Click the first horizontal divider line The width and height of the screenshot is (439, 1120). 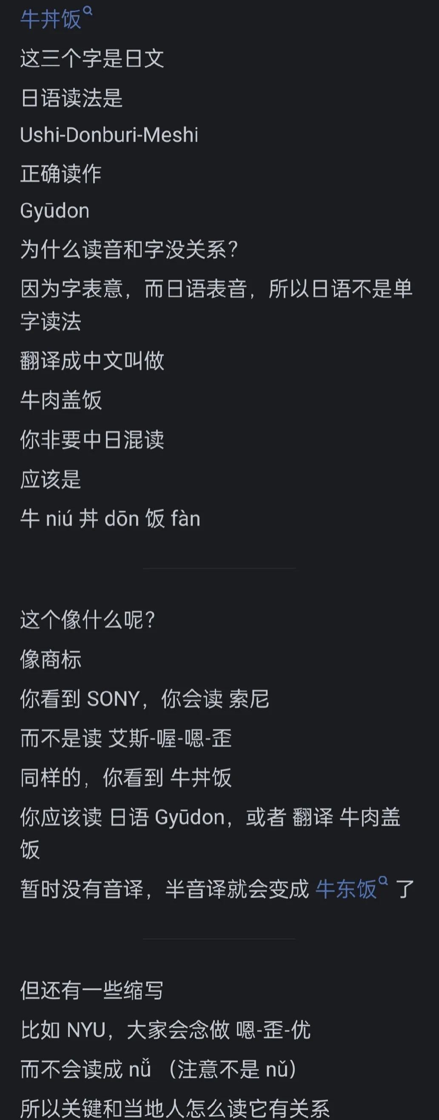pyautogui.click(x=219, y=568)
